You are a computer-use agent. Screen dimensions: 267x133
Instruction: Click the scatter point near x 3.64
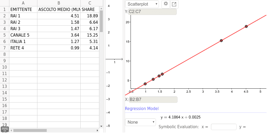pyautogui.click(x=221, y=41)
